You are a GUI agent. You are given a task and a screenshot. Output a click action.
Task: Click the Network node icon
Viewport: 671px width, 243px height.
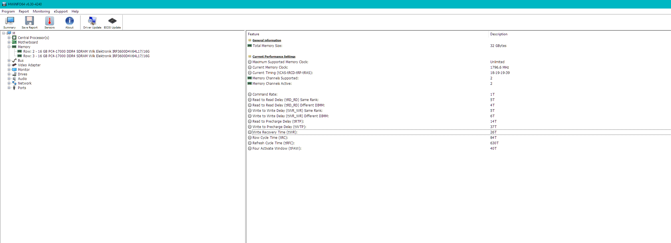pyautogui.click(x=14, y=83)
